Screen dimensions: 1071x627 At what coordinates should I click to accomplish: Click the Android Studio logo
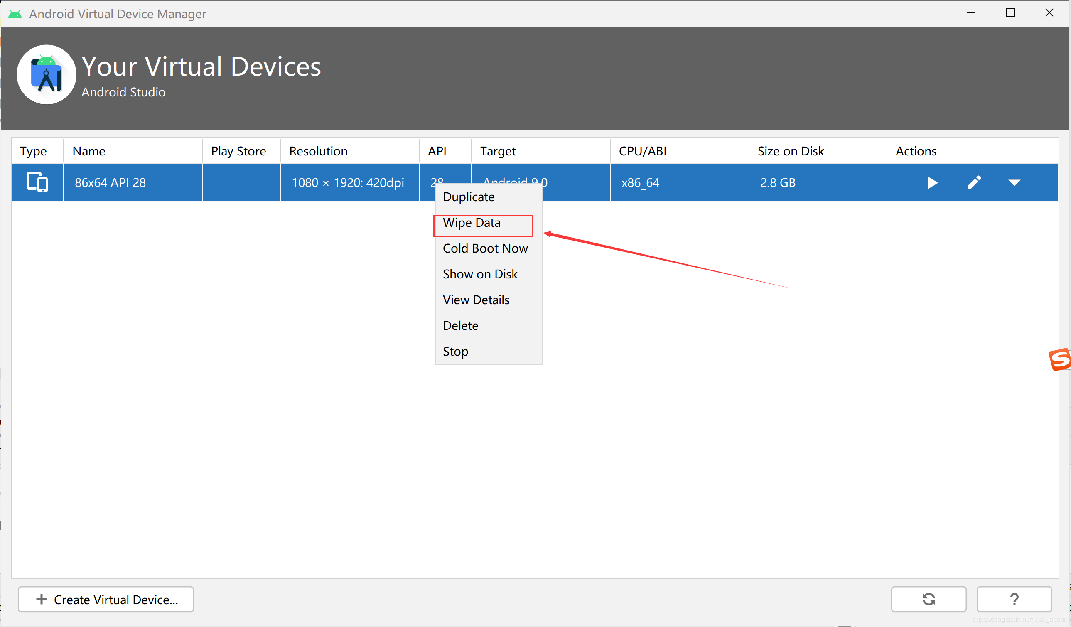[x=47, y=75]
